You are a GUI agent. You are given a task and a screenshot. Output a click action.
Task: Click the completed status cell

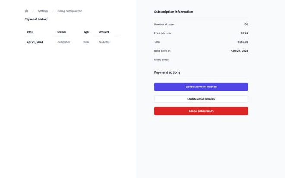[x=64, y=42]
